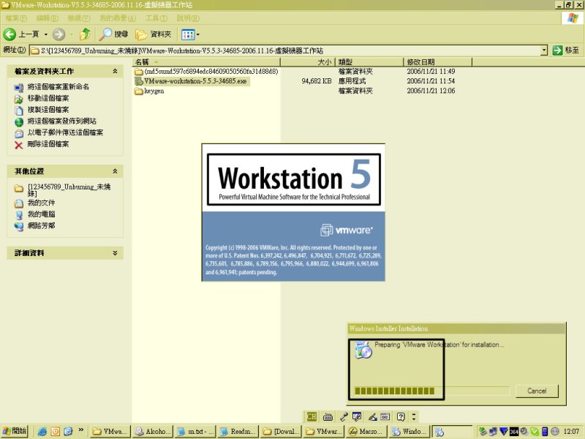Switch to the Alcoho... taskbar button
This screenshot has height=439, width=585.
pyautogui.click(x=153, y=432)
